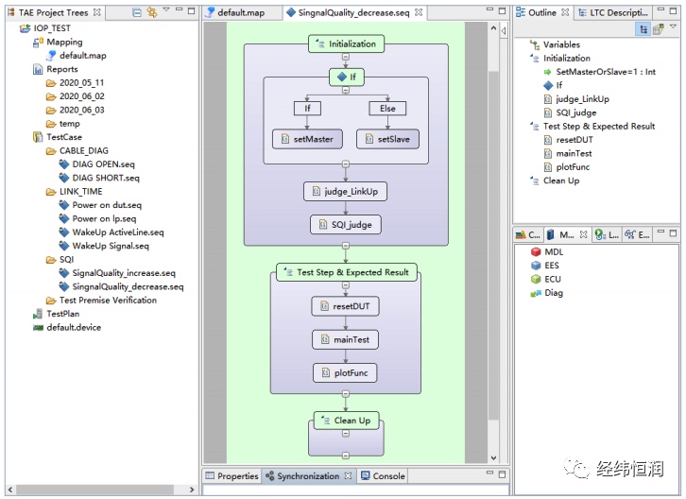This screenshot has height=499, width=686.
Task: Open Power on dut.seq file
Action: 100,205
